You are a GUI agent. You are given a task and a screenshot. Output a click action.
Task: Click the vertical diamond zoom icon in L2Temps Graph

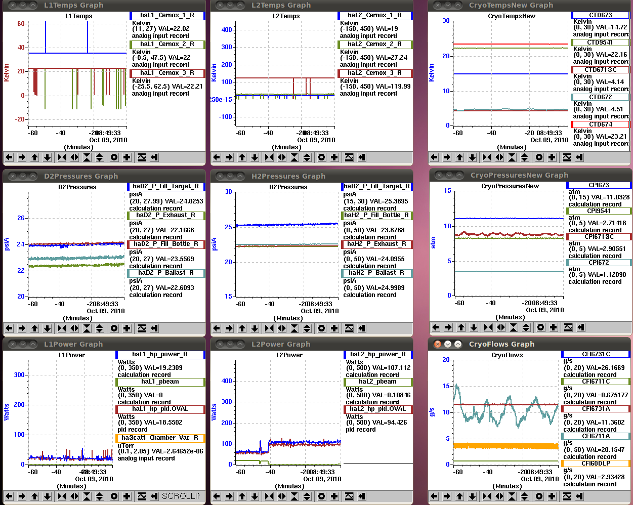tap(307, 157)
